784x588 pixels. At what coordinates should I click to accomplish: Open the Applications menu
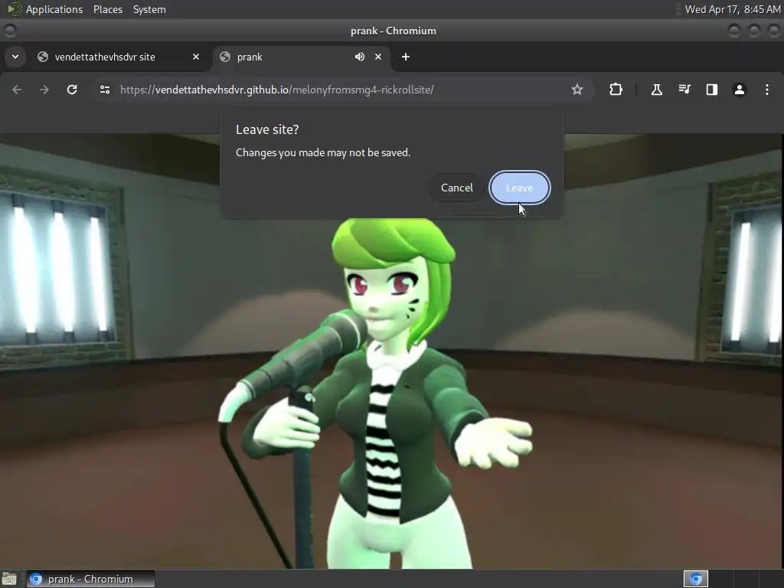(54, 9)
